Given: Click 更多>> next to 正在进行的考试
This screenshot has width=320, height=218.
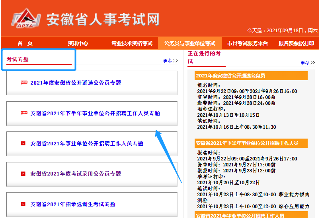Looking at the screenshot, I should (308, 63).
